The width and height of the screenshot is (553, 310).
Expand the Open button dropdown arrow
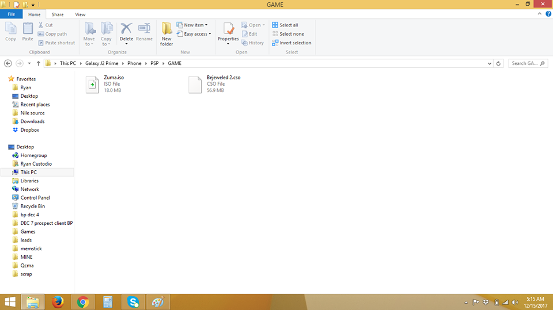[263, 25]
